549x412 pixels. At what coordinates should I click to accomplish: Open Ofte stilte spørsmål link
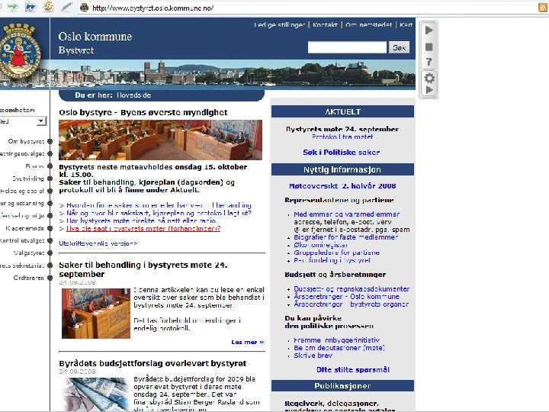(353, 369)
